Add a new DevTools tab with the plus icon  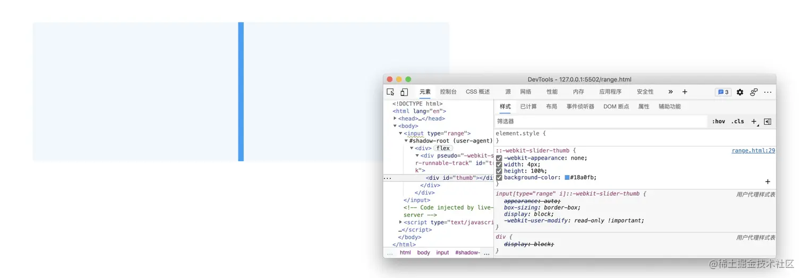pyautogui.click(x=685, y=92)
